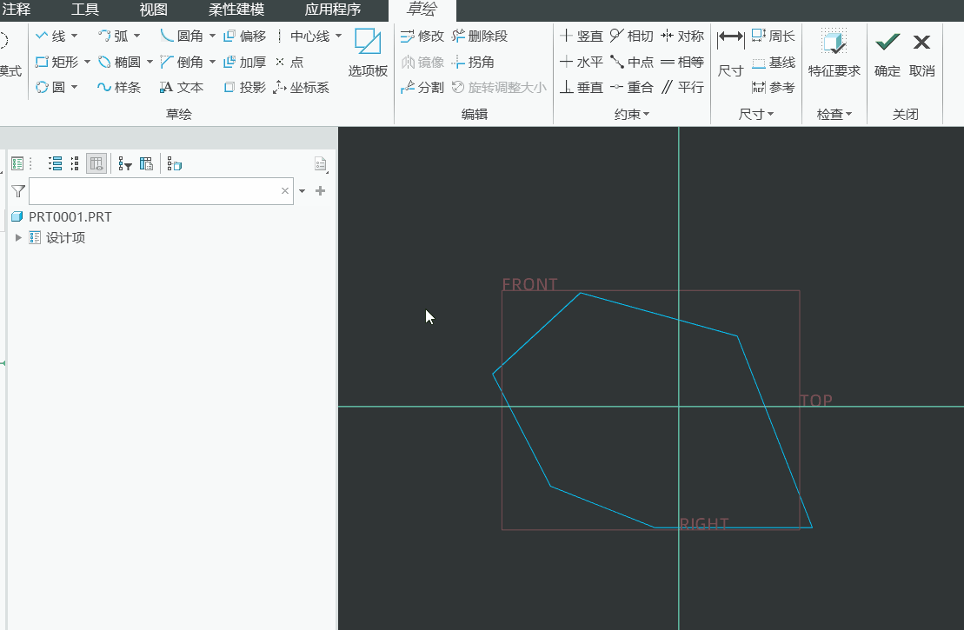The width and height of the screenshot is (964, 630).
Task: Cancel the sketch with 取消
Action: [921, 54]
